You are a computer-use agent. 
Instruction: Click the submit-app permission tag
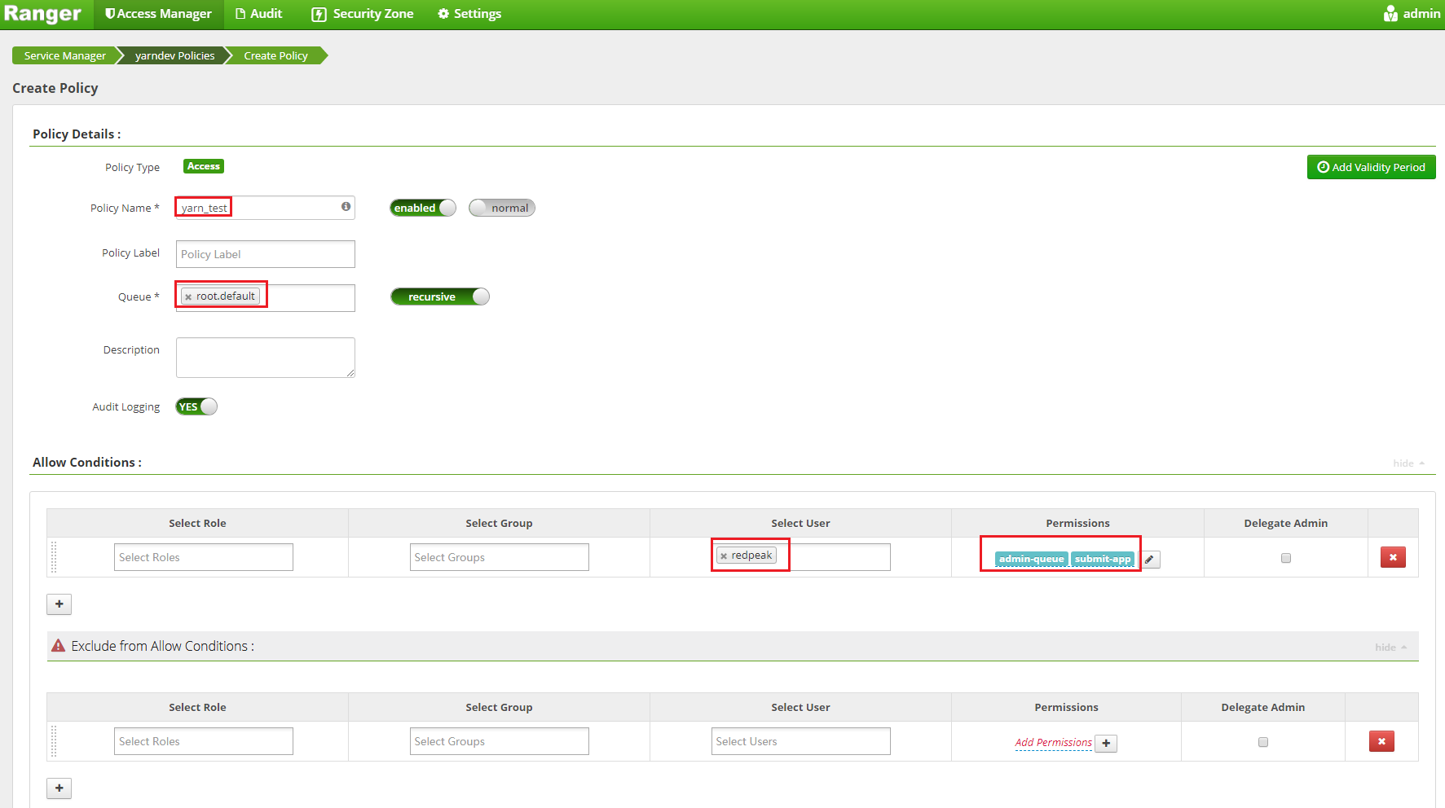click(x=1102, y=559)
